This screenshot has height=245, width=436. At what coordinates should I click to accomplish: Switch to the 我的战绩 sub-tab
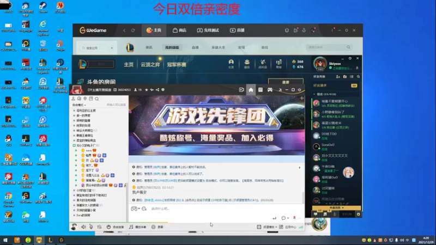172,47
